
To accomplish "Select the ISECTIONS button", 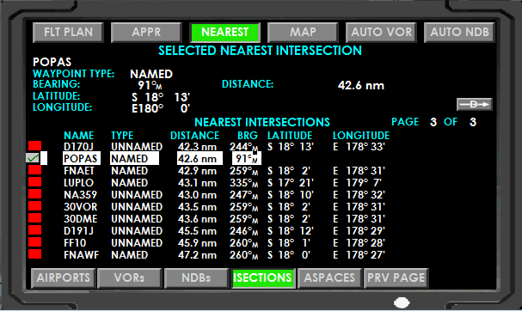I will [x=262, y=278].
